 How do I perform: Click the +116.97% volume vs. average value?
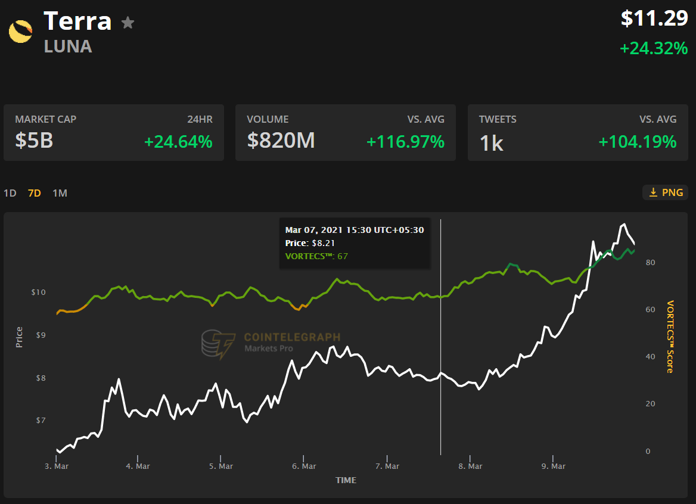click(405, 142)
